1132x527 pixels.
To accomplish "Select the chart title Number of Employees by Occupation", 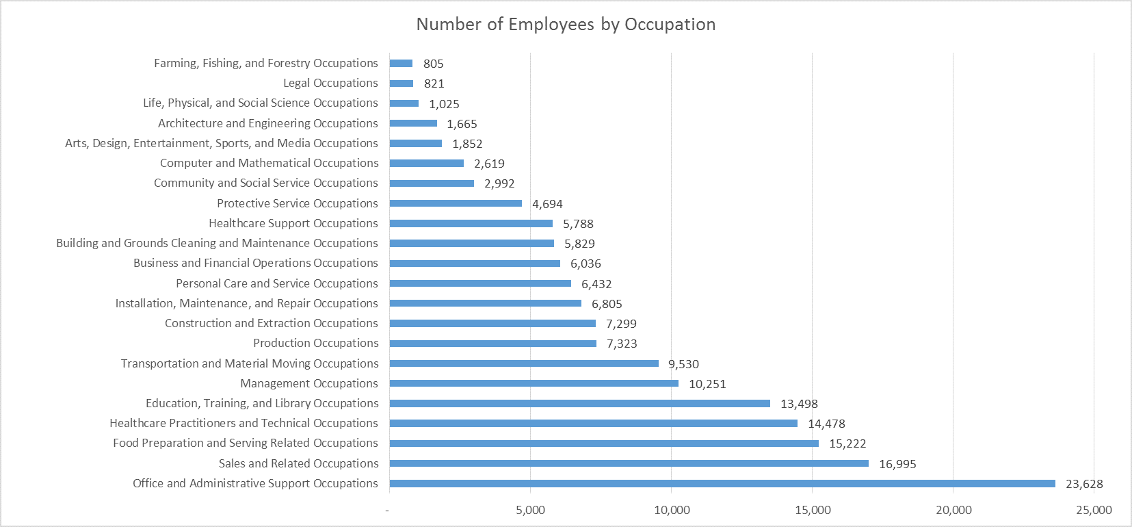I will [566, 25].
